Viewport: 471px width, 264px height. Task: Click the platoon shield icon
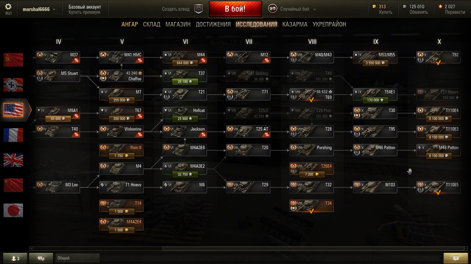coord(199,9)
